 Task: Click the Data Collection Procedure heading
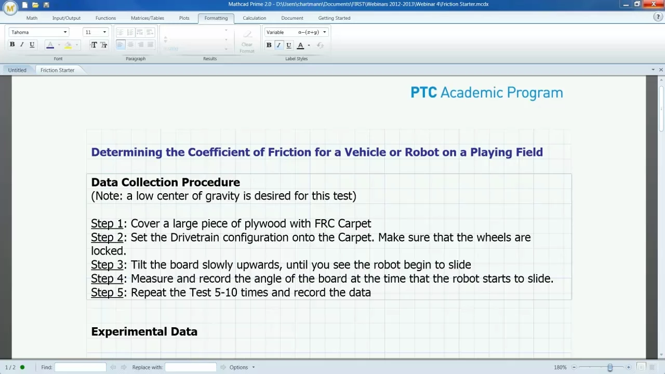[166, 182]
